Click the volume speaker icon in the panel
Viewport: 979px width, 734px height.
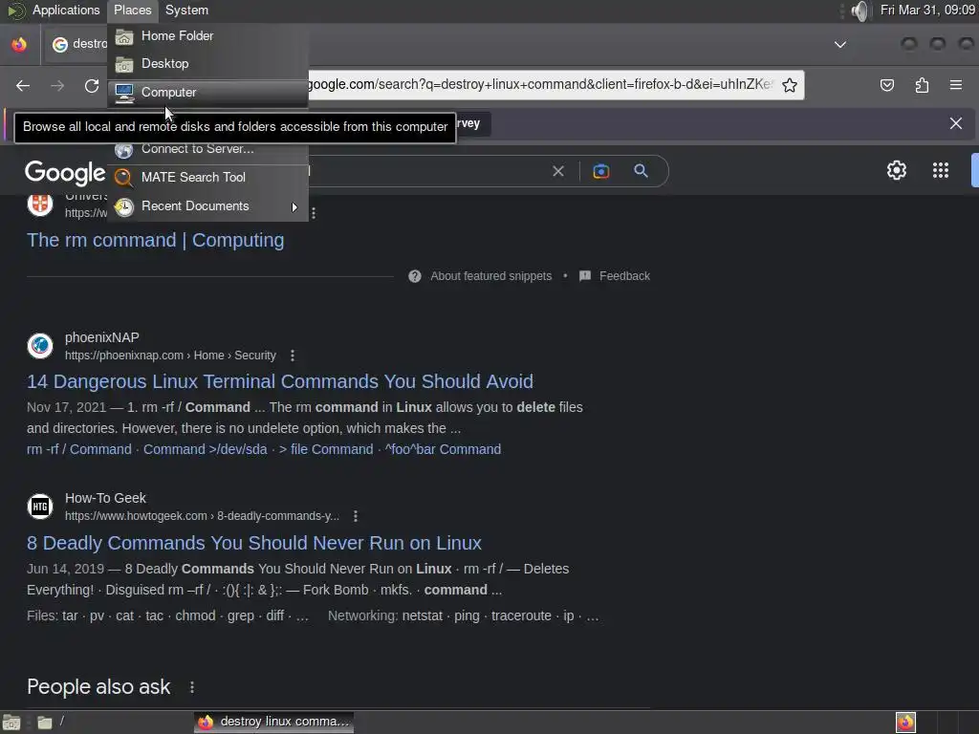(x=859, y=11)
